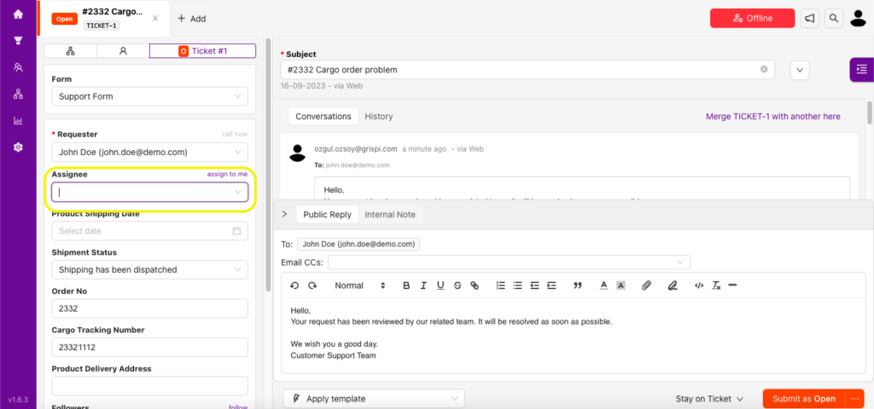Open the Email CCs dropdown
This screenshot has height=409, width=874.
(509, 262)
